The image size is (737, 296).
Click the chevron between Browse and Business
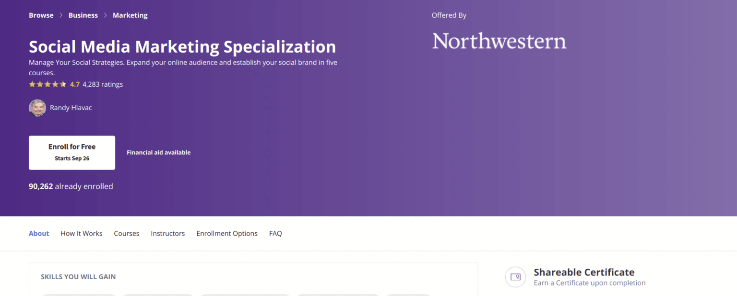coord(61,15)
